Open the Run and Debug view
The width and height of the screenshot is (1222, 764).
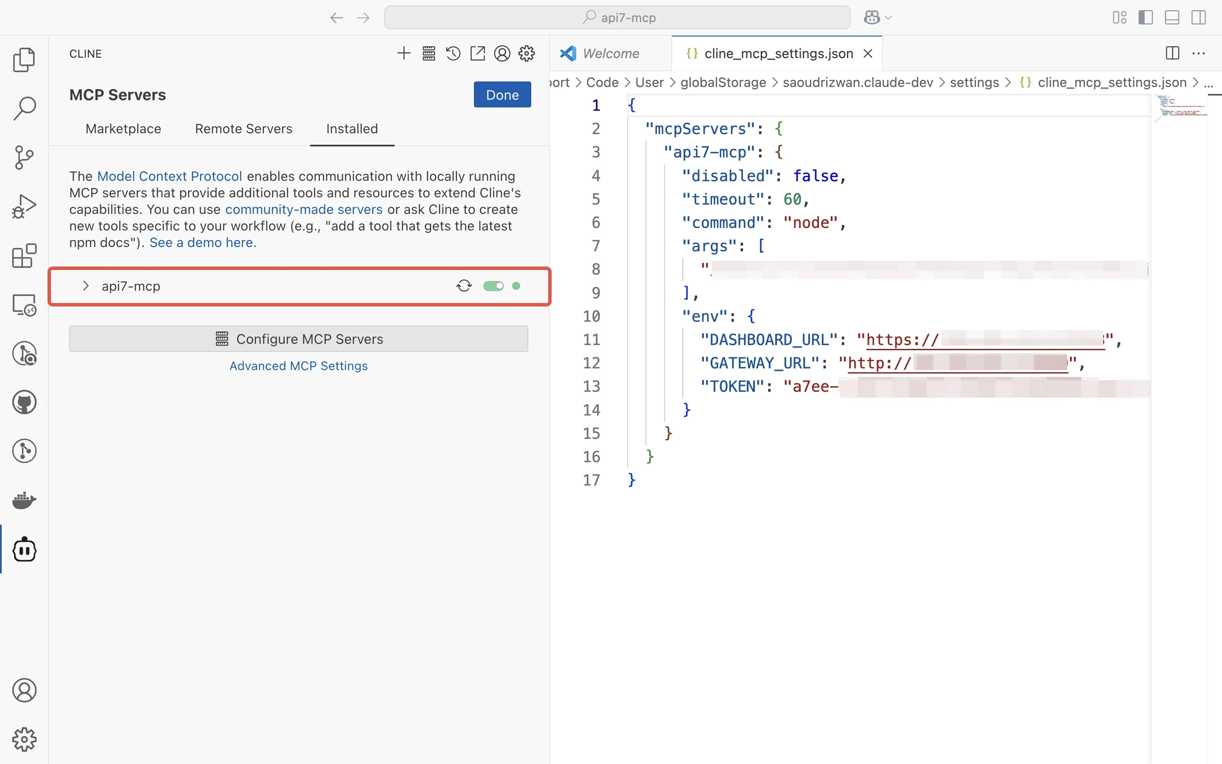click(24, 206)
